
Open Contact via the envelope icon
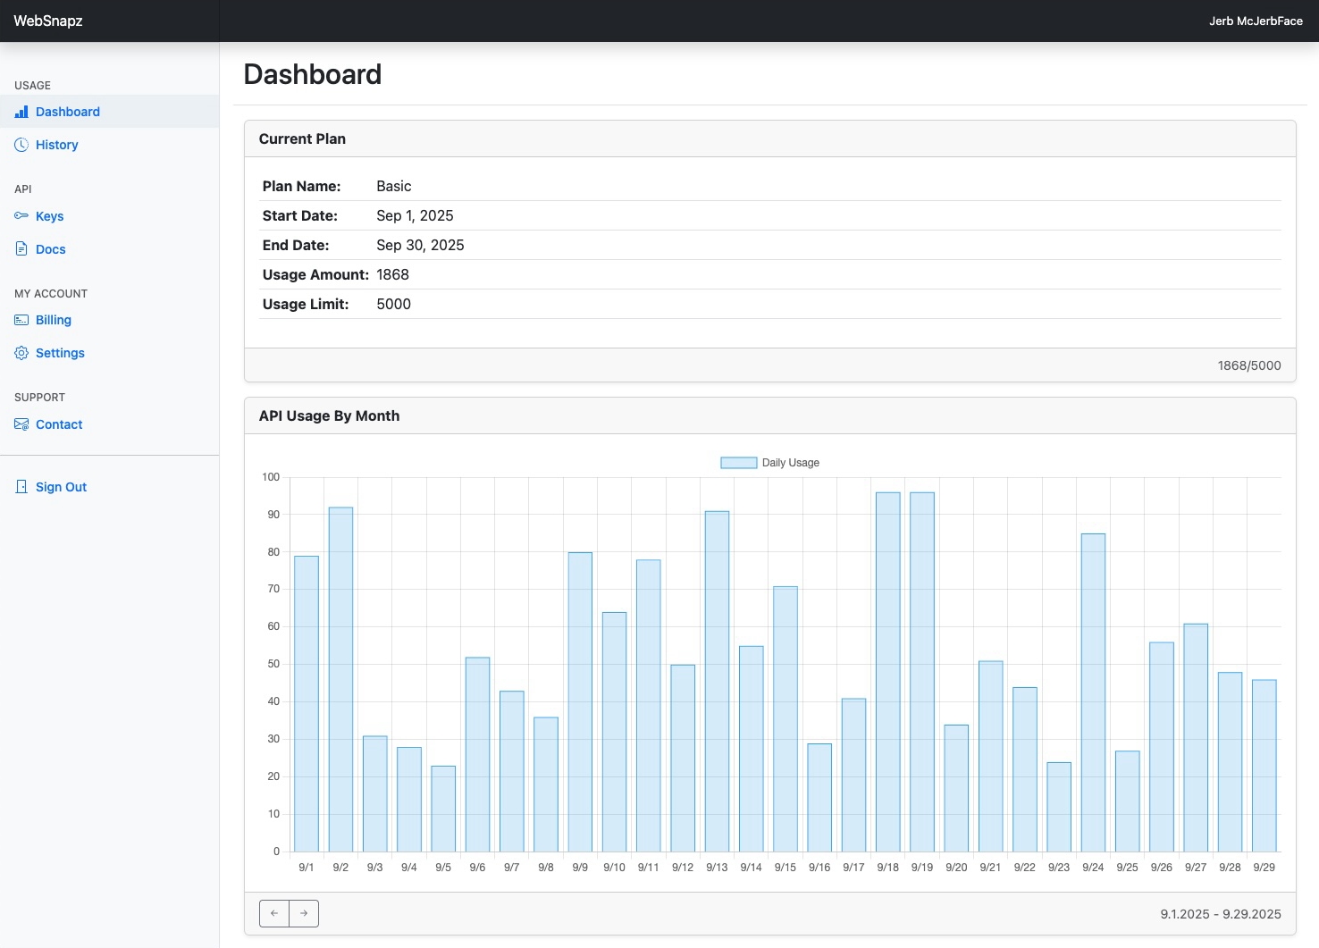[x=21, y=424]
